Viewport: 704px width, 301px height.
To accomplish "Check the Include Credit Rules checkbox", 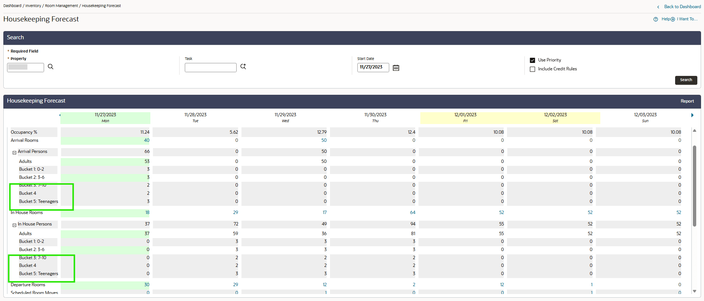I will click(x=533, y=69).
